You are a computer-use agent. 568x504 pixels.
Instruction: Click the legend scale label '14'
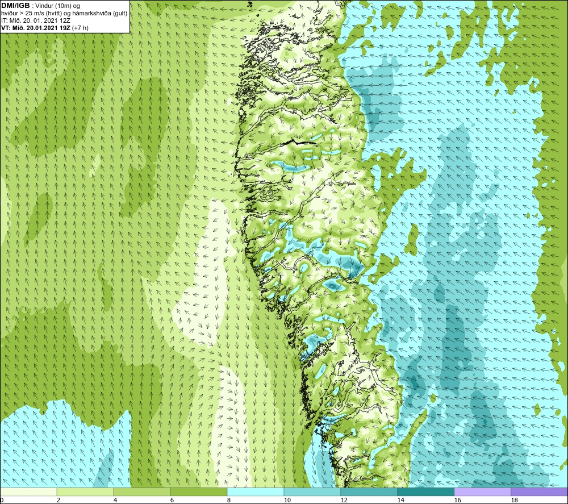(400, 501)
